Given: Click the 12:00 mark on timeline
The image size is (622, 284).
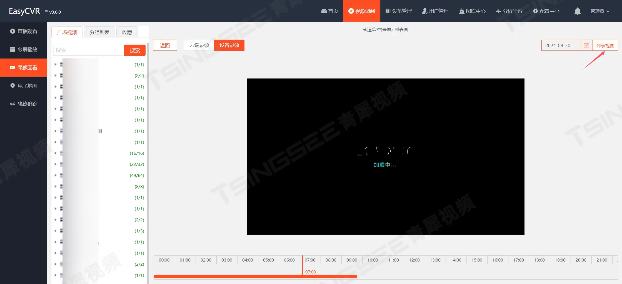Looking at the screenshot, I should (414, 260).
